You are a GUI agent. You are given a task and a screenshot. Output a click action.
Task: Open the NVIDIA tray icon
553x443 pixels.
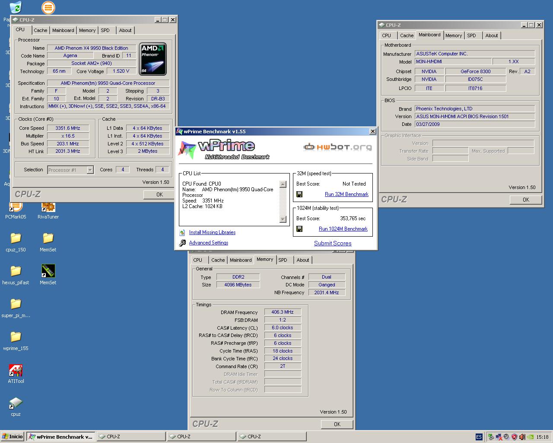(x=530, y=437)
